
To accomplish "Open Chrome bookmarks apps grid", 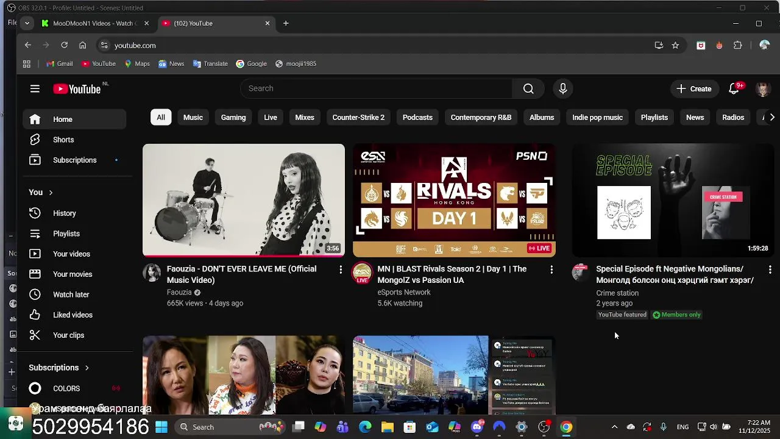I will click(27, 63).
